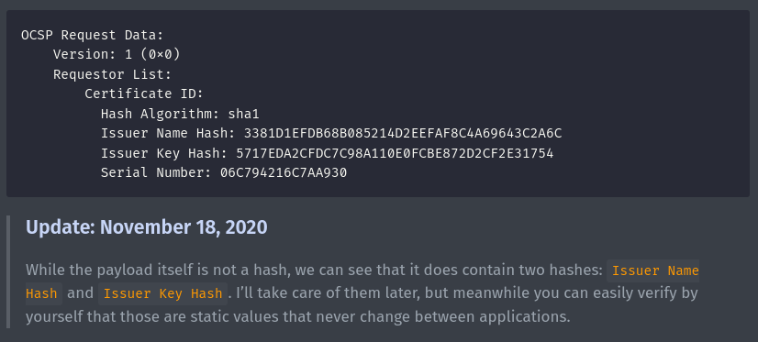Click the orange "Issuer Name" inline code
Screen dimensions: 758x342
pyautogui.click(x=655, y=270)
